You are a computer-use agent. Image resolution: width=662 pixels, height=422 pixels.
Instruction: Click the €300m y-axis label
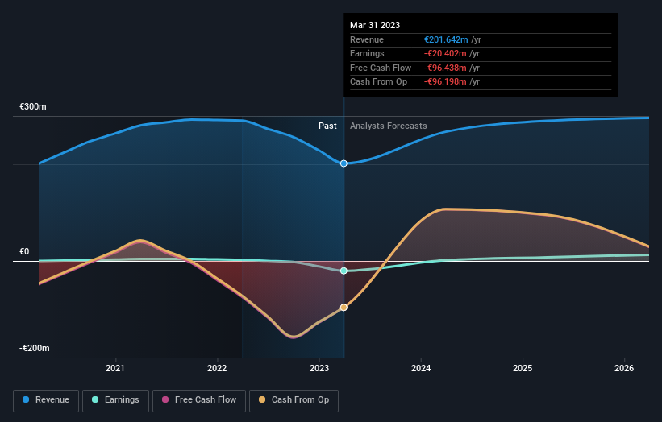point(33,106)
